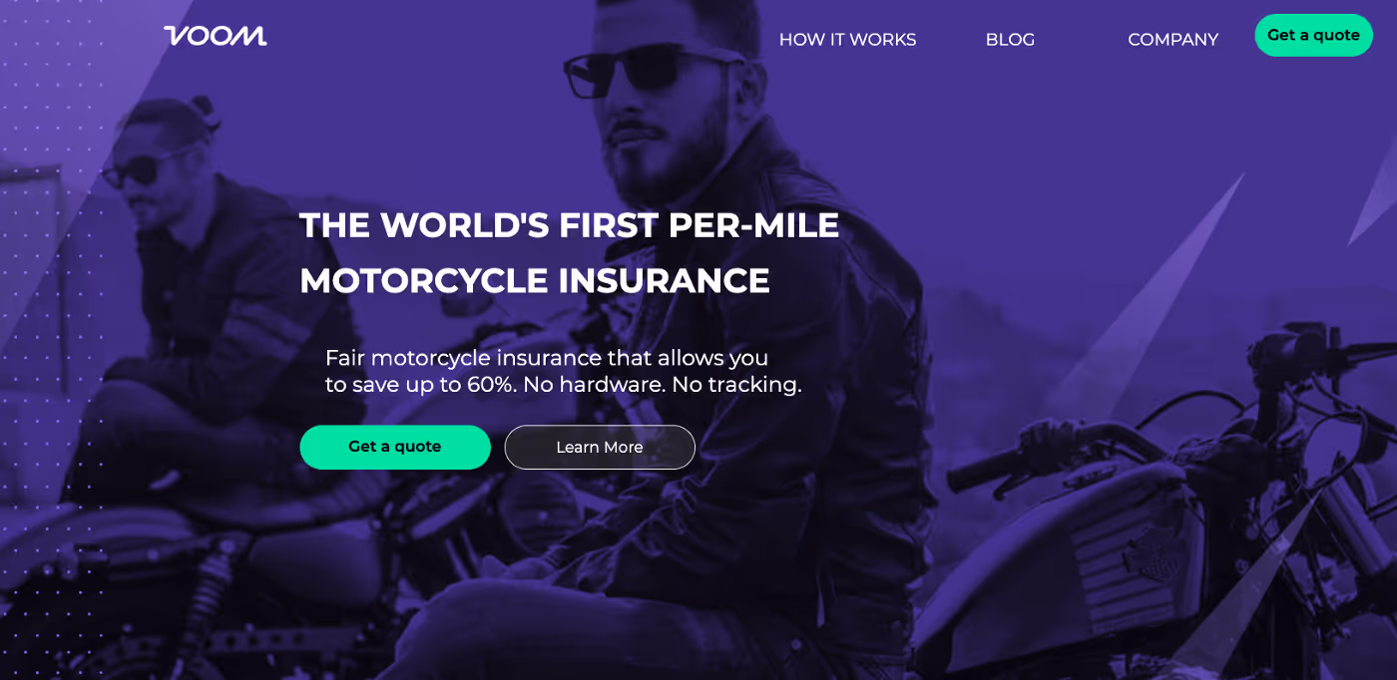This screenshot has height=680, width=1397.
Task: Click the header Get a quote button
Action: click(x=1313, y=35)
